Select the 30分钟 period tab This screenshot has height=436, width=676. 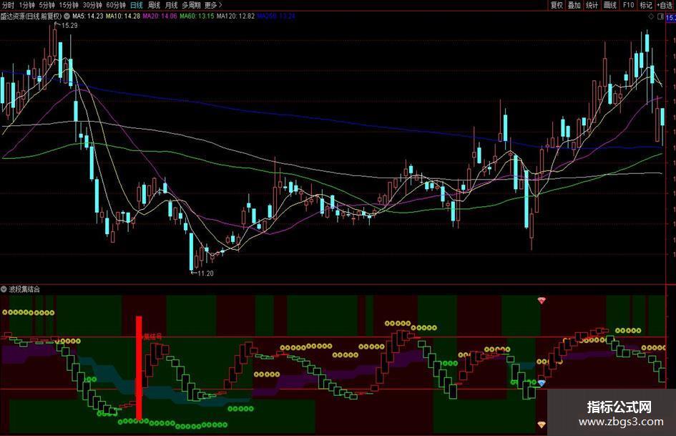92,5
